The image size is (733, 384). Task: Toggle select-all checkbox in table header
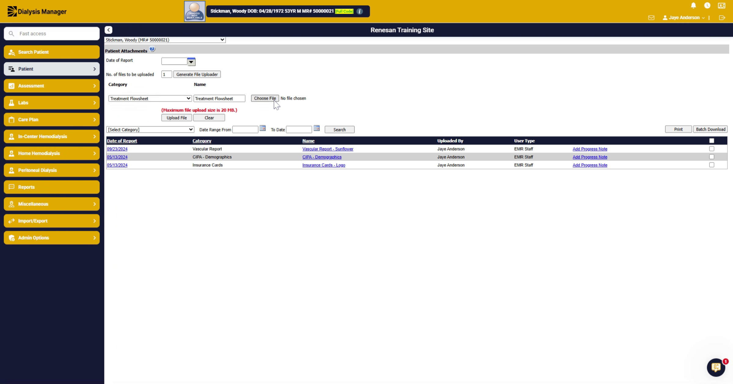(712, 141)
